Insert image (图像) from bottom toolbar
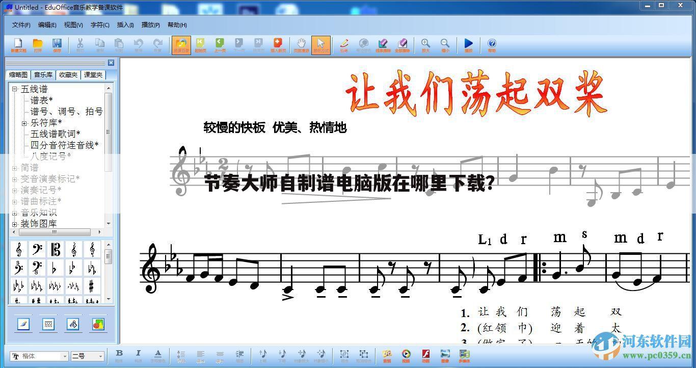This screenshot has width=696, height=368. (445, 355)
